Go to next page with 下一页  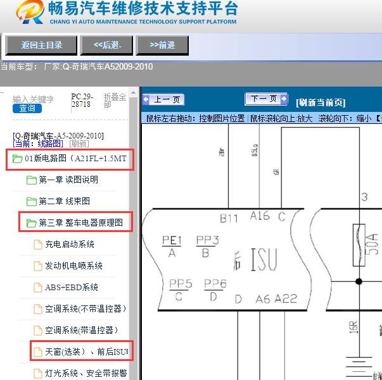point(266,99)
